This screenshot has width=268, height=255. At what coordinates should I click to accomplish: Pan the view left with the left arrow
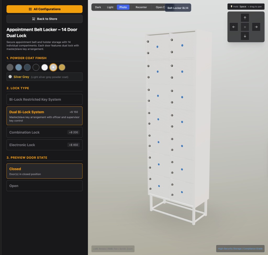[234, 27]
